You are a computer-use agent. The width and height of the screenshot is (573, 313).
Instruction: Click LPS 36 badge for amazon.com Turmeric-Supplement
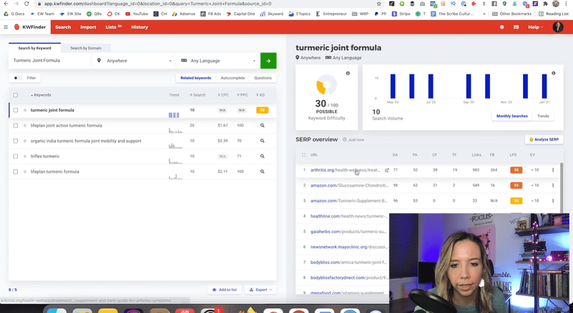point(516,201)
